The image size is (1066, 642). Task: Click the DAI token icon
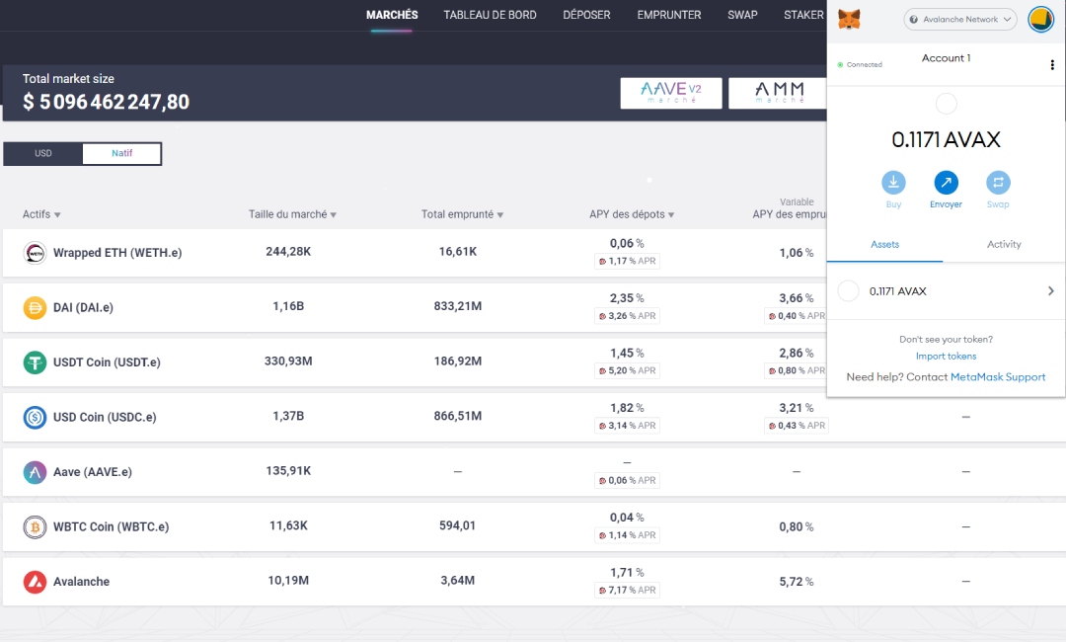coord(35,307)
